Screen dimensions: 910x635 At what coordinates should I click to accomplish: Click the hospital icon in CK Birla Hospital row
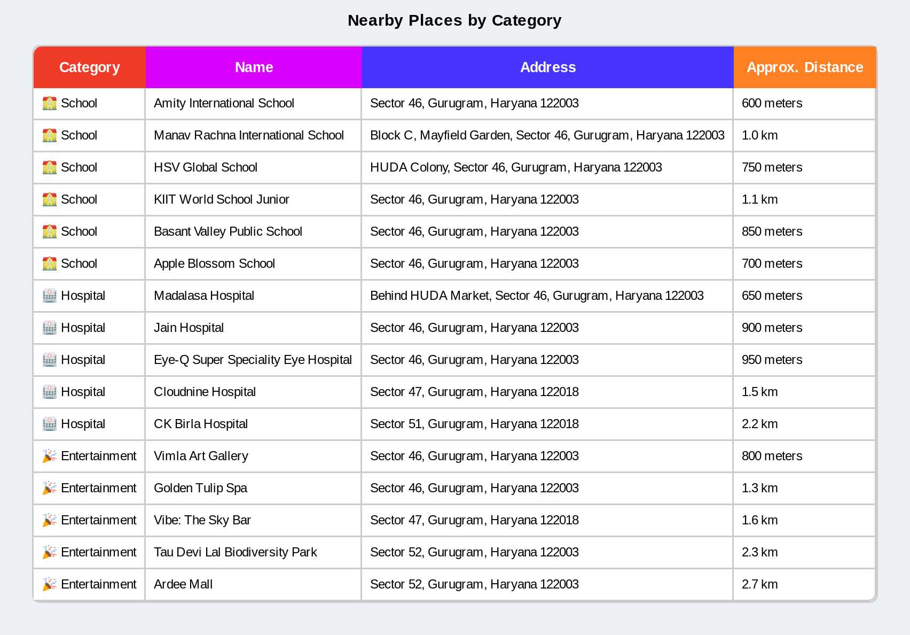tap(50, 424)
